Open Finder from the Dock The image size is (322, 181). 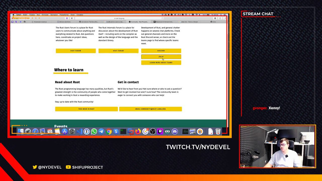coord(21,131)
